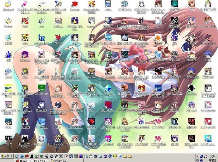Screen dimensions: 218x162
Task: Click the スタート Start button
Action: [7, 156]
